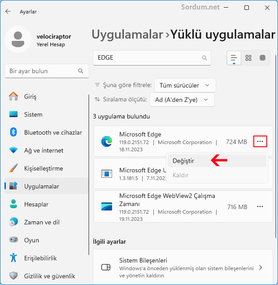This screenshot has width=278, height=285.
Task: Click the WebView2 runtime app icon
Action: pos(107,206)
